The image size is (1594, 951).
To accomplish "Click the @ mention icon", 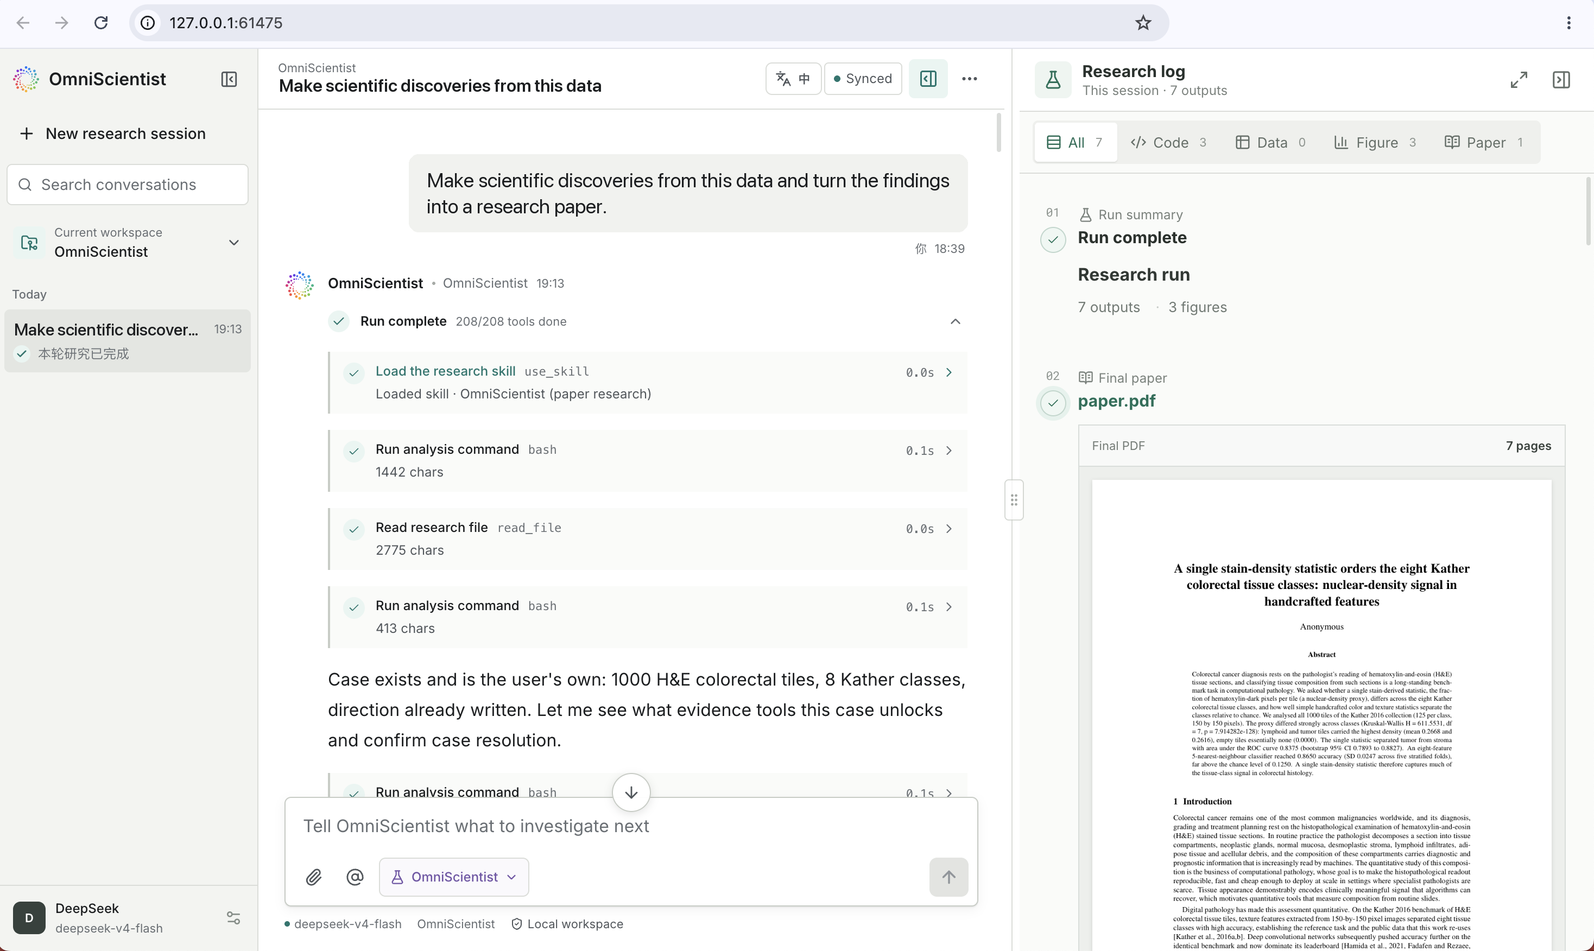I will point(355,877).
